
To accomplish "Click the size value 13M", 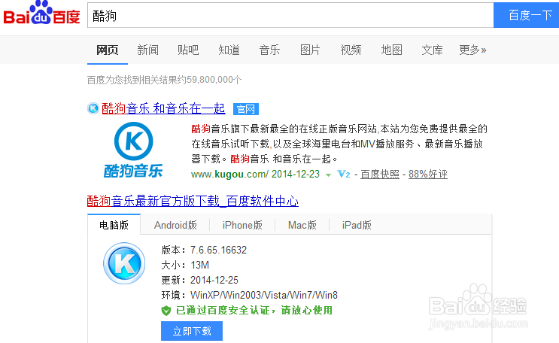I will (199, 265).
